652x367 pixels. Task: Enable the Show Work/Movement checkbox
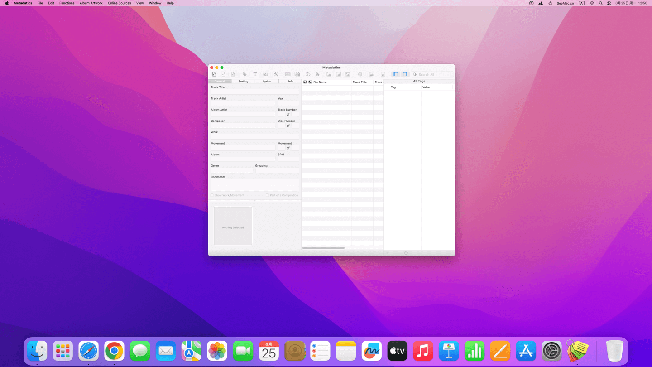point(212,195)
